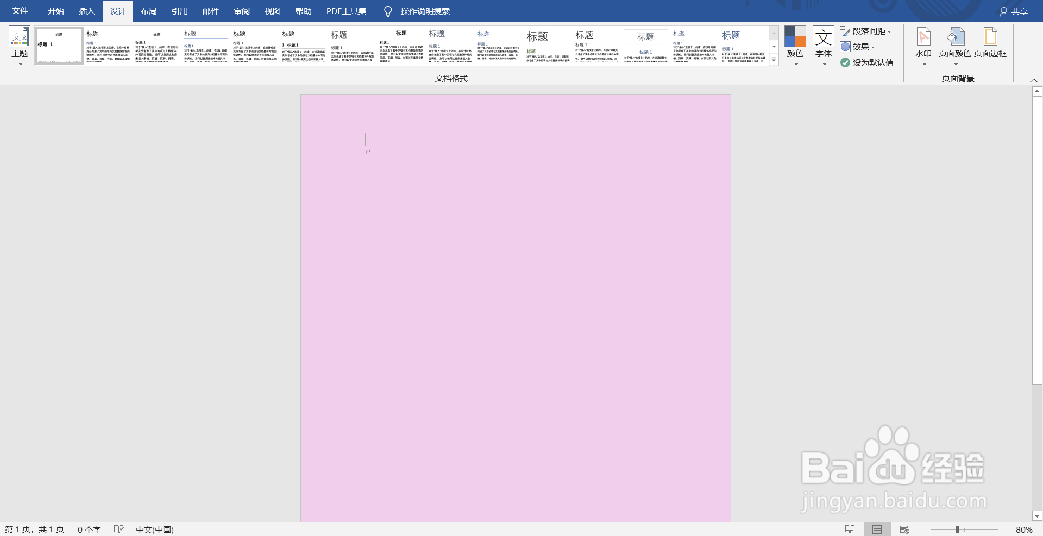Open the 主题 themes gallery
The image size is (1043, 536).
(x=20, y=46)
